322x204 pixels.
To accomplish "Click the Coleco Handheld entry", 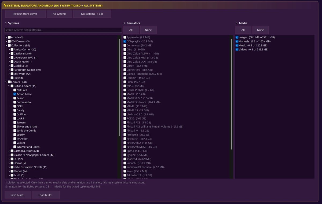I will point(143,74).
